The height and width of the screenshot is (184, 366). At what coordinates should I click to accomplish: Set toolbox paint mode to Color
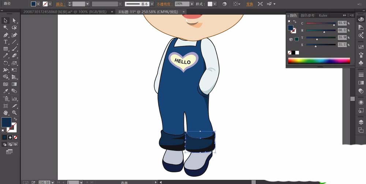(5, 137)
